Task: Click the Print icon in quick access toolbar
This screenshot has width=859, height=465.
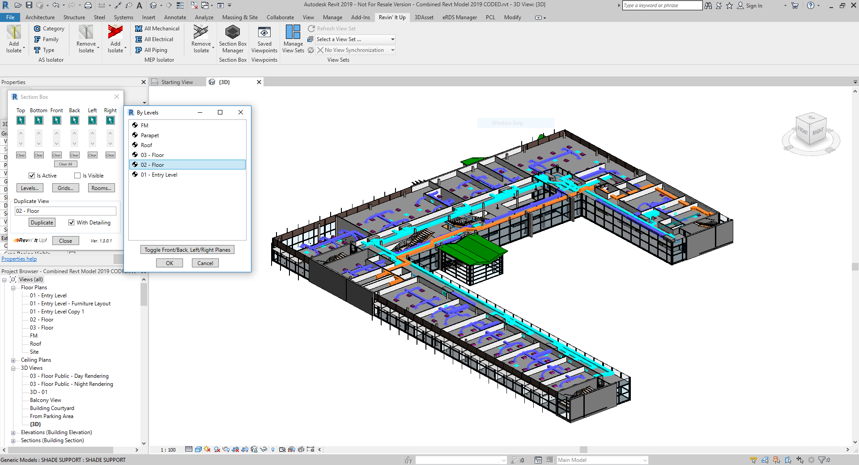Action: point(88,5)
